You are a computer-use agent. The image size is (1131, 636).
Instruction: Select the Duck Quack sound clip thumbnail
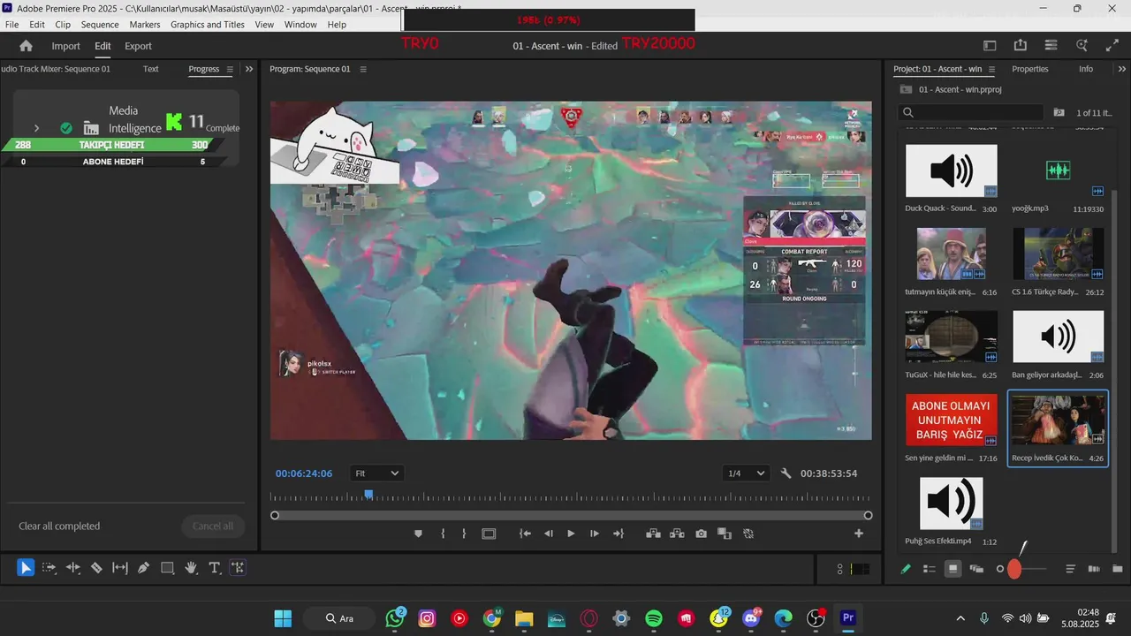point(952,170)
